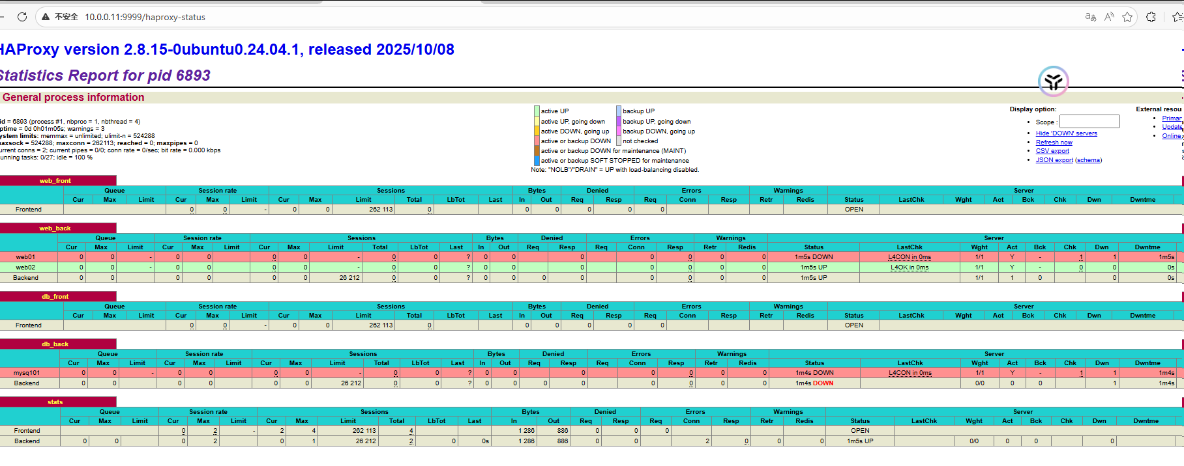Viewport: 1184px width, 466px height.
Task: Select the '1 286' bytes-in value of stats Frontend
Action: [527, 431]
